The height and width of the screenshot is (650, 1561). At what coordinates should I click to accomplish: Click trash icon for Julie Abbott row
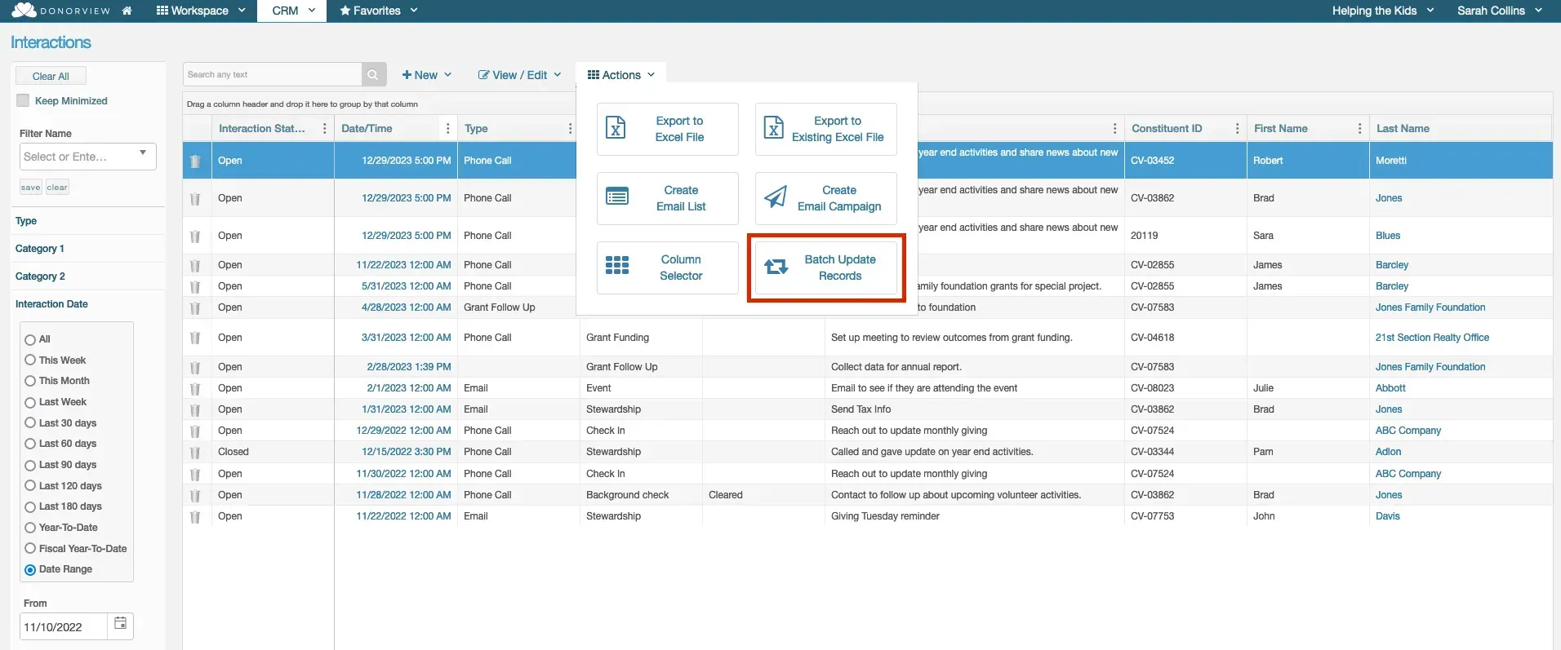click(195, 388)
